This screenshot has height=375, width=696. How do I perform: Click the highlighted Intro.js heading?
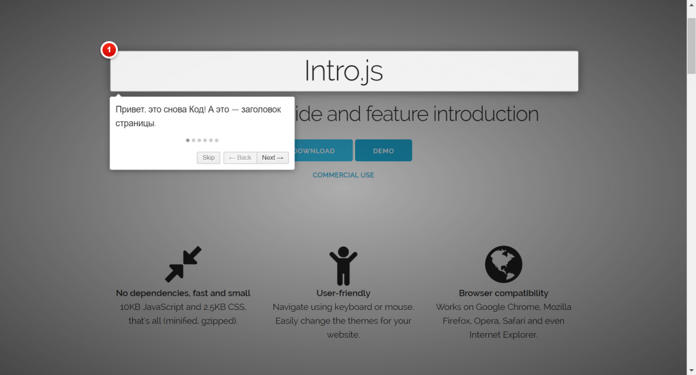coord(343,71)
